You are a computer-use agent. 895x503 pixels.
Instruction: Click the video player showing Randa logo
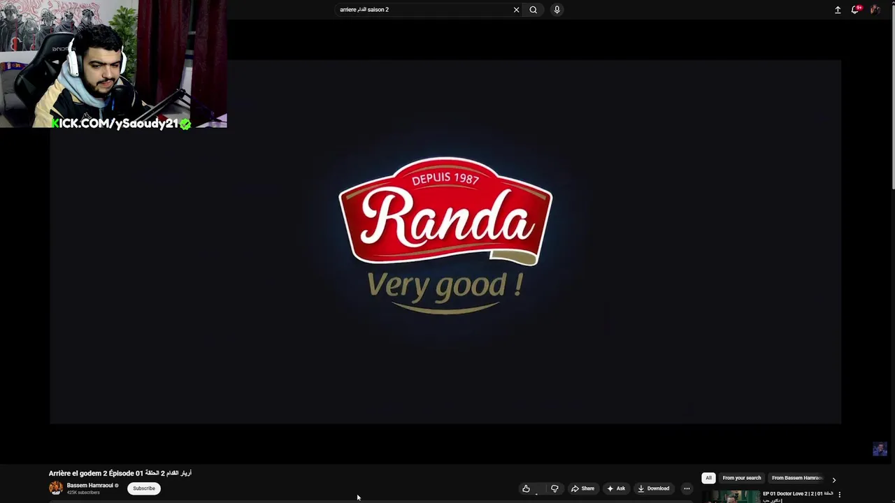coord(445,242)
